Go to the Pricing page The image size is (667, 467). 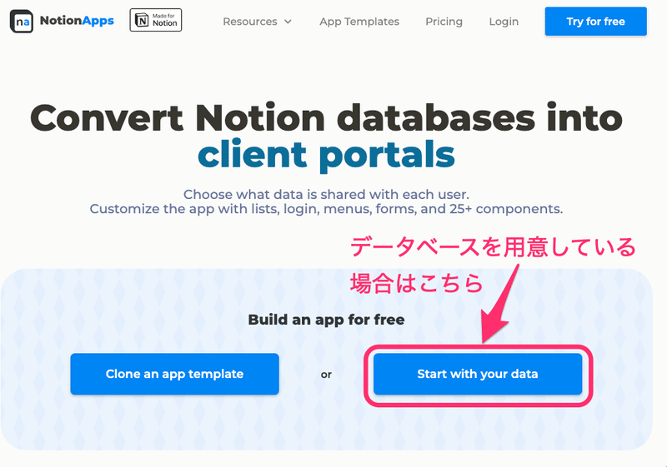pos(444,22)
